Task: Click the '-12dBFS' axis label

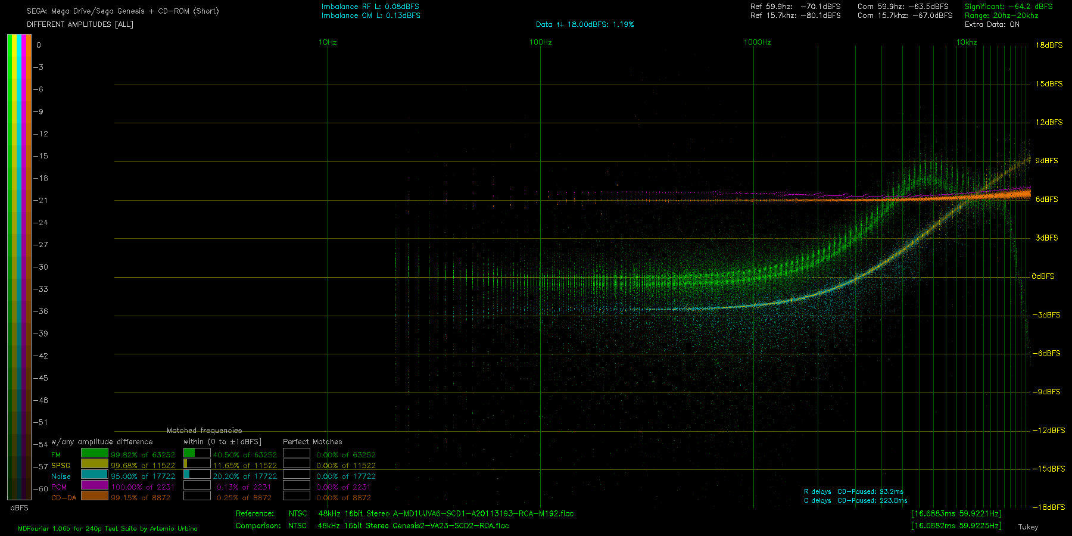Action: [x=1049, y=430]
